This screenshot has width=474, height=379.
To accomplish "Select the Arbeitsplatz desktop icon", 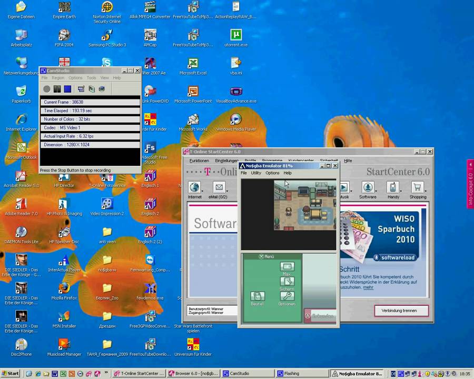I will point(21,38).
